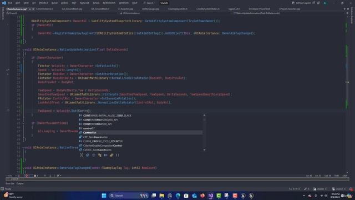Screen dimensions: 355x200
Task: Click the Search box in title bar
Action: [x=149, y=3]
